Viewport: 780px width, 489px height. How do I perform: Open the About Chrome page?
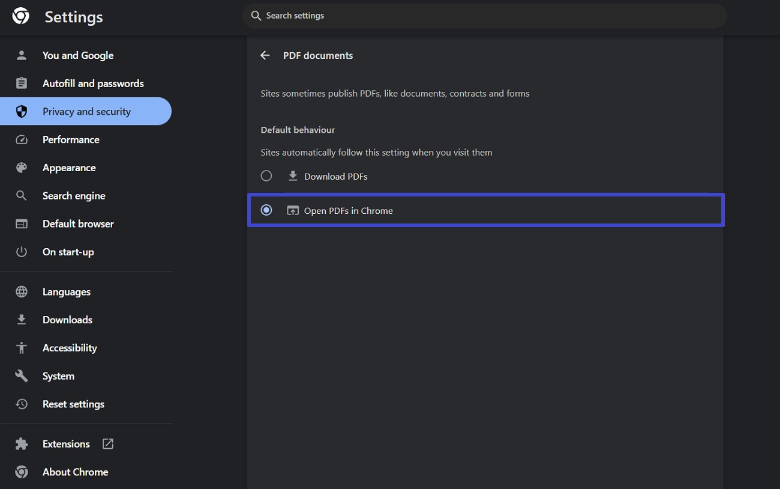point(75,472)
